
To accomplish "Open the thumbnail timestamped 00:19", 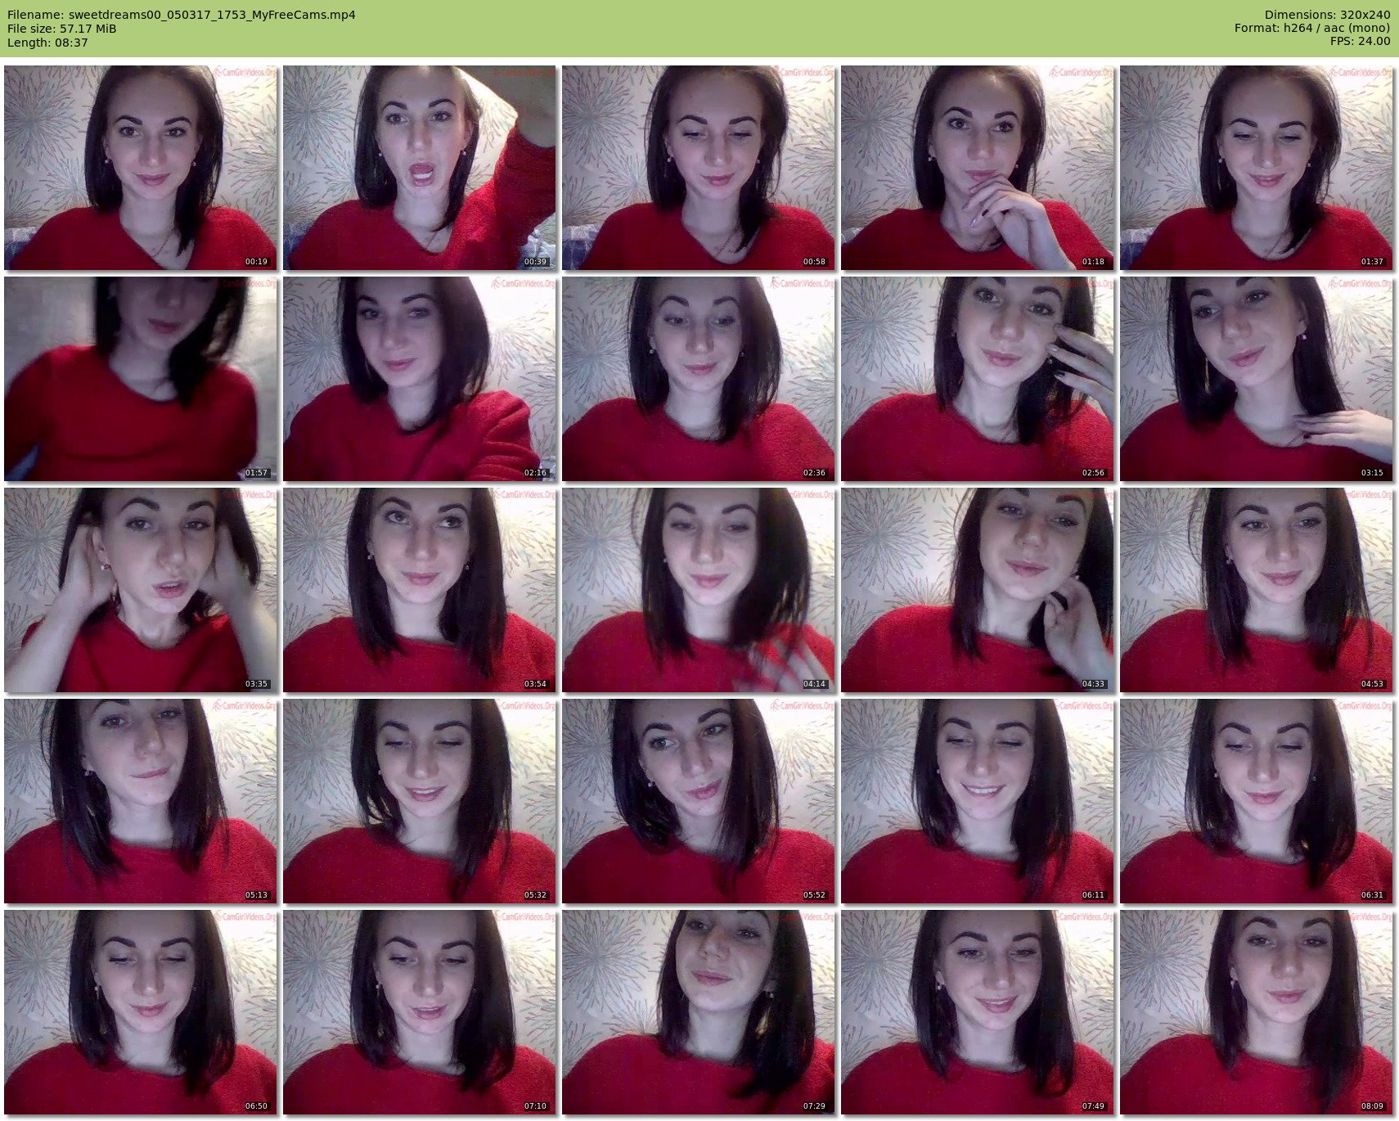I will click(x=141, y=168).
